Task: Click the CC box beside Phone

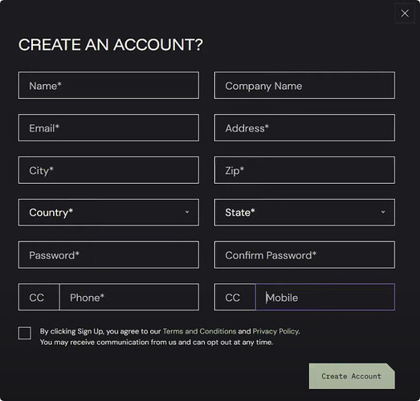Action: 39,298
